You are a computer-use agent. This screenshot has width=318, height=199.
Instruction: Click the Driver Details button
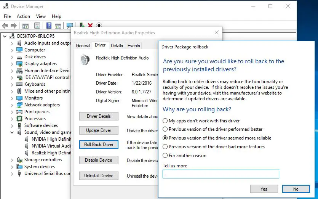click(99, 116)
